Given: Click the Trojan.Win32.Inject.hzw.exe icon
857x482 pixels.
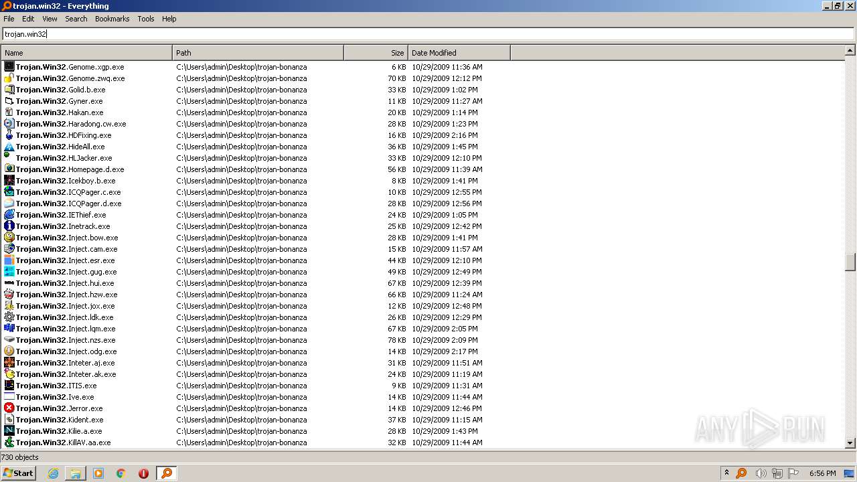Looking at the screenshot, I should click(9, 295).
